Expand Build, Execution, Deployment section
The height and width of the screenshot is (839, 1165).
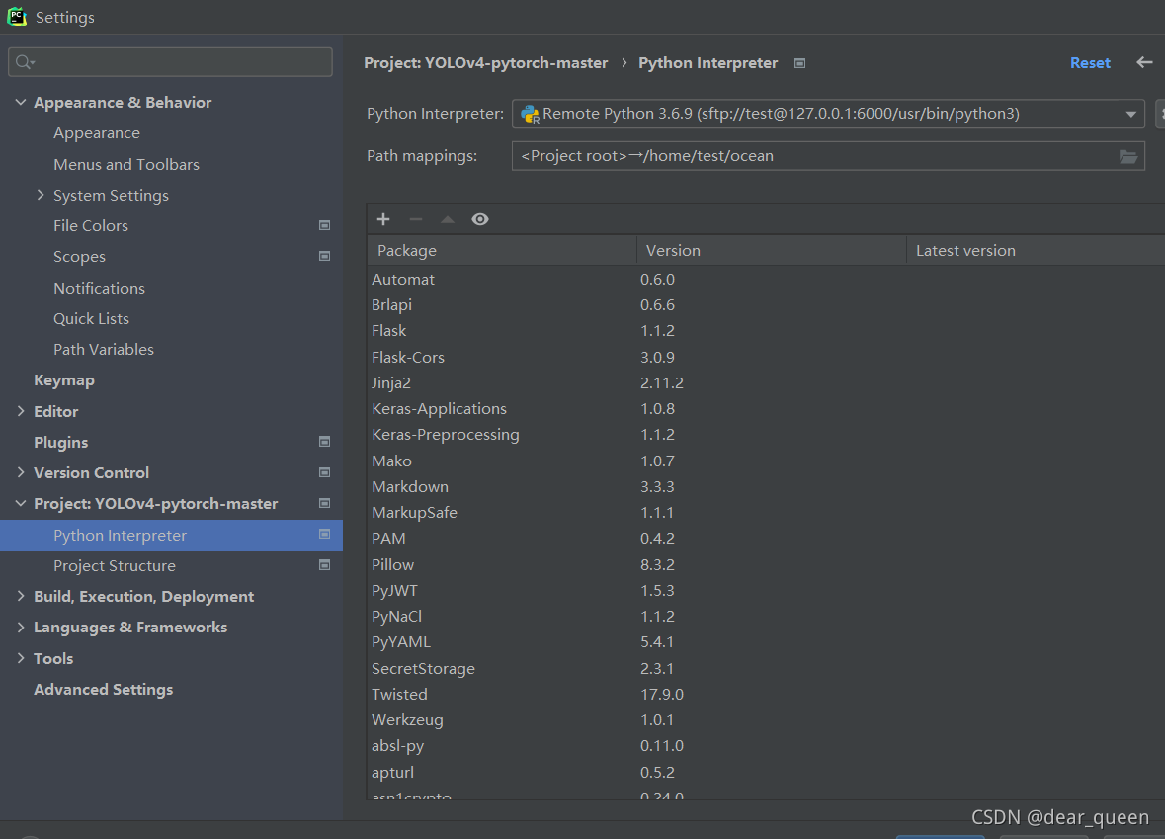(21, 596)
